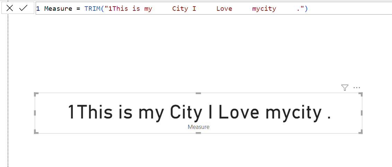Select the card value text "1This is my City"

(x=135, y=112)
